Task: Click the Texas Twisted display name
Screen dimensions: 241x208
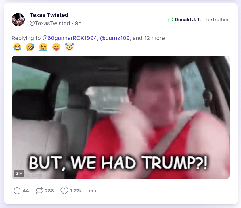Action: point(49,15)
